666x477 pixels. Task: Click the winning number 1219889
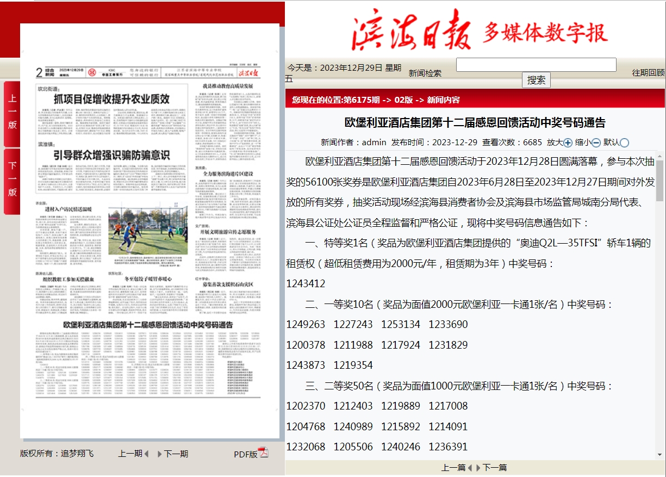tap(401, 406)
